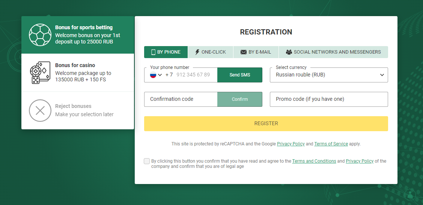
Task: Click the Confirm code button
Action: [239, 99]
